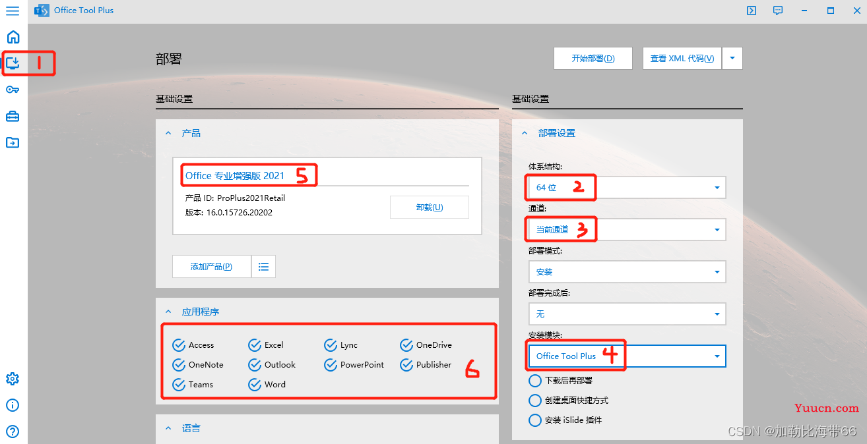Image resolution: width=867 pixels, height=444 pixels.
Task: Click the 版本: 16.0.15726.20202 text
Action: 229,213
